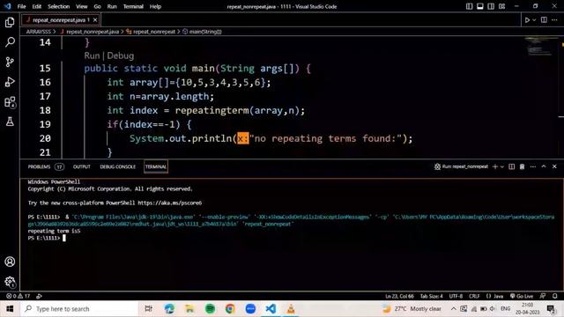Click ARRAYSSS breadcrumb folder
This screenshot has height=317, width=564.
click(38, 32)
